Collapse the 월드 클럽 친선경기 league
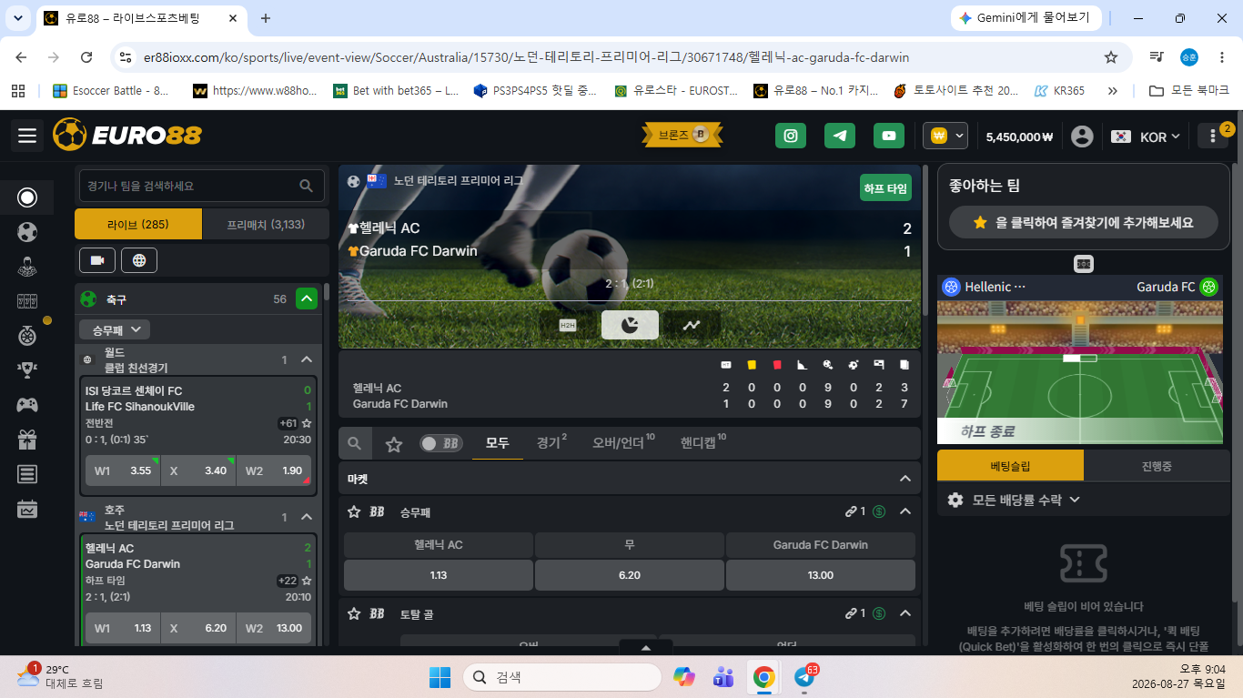Screen dimensions: 1243x698 (x=307, y=359)
